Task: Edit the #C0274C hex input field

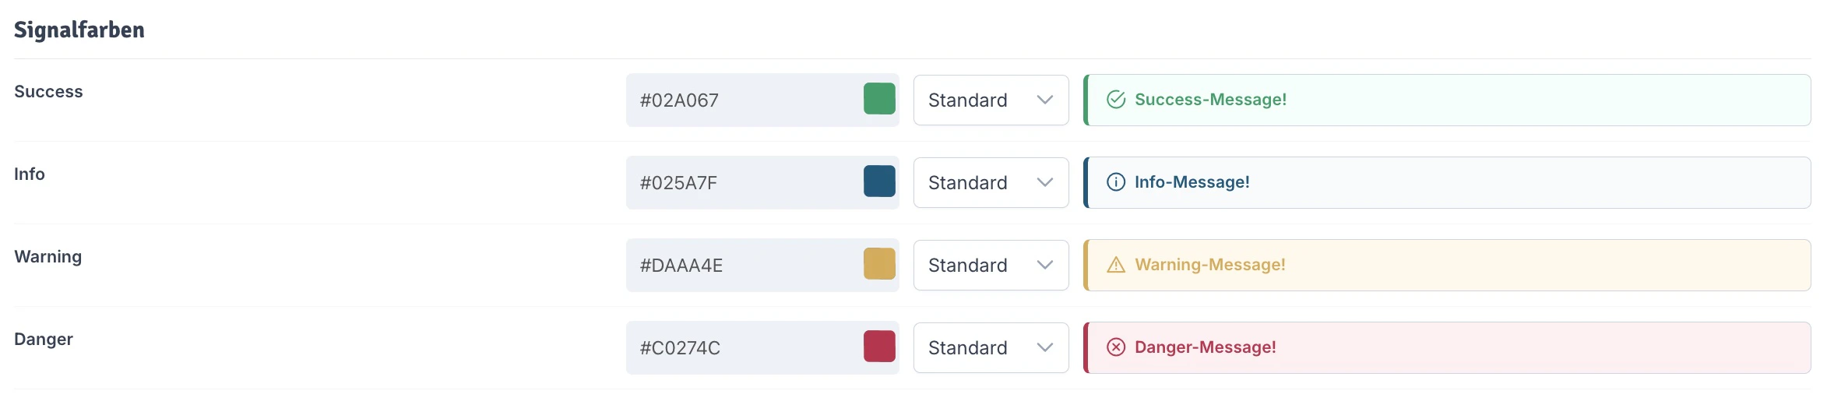Action: 740,348
